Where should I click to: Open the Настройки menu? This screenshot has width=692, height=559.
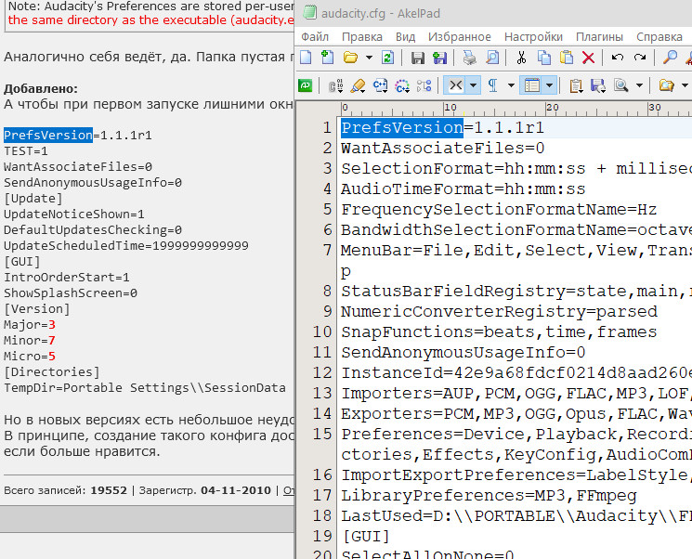point(533,36)
